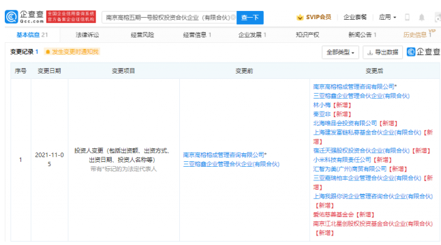
Task: Click the 变更日期 column header
Action: point(49,71)
